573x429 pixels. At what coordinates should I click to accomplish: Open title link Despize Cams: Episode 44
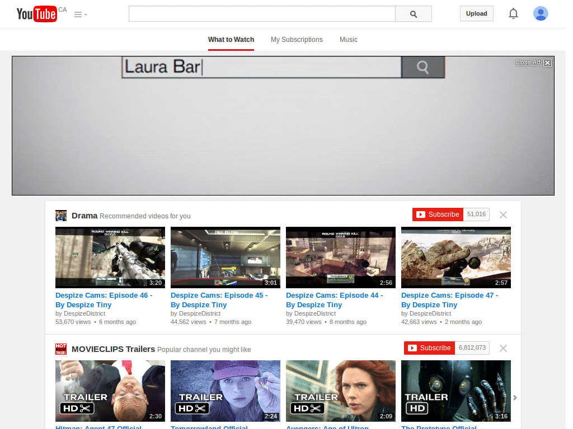(x=335, y=300)
